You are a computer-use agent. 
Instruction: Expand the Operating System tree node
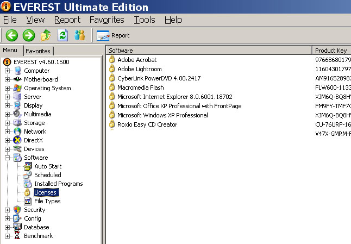coord(7,88)
